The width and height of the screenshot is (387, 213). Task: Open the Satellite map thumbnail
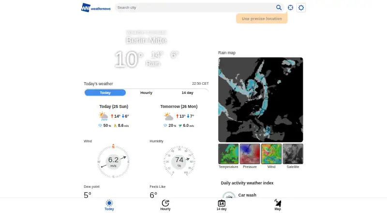[293, 153]
